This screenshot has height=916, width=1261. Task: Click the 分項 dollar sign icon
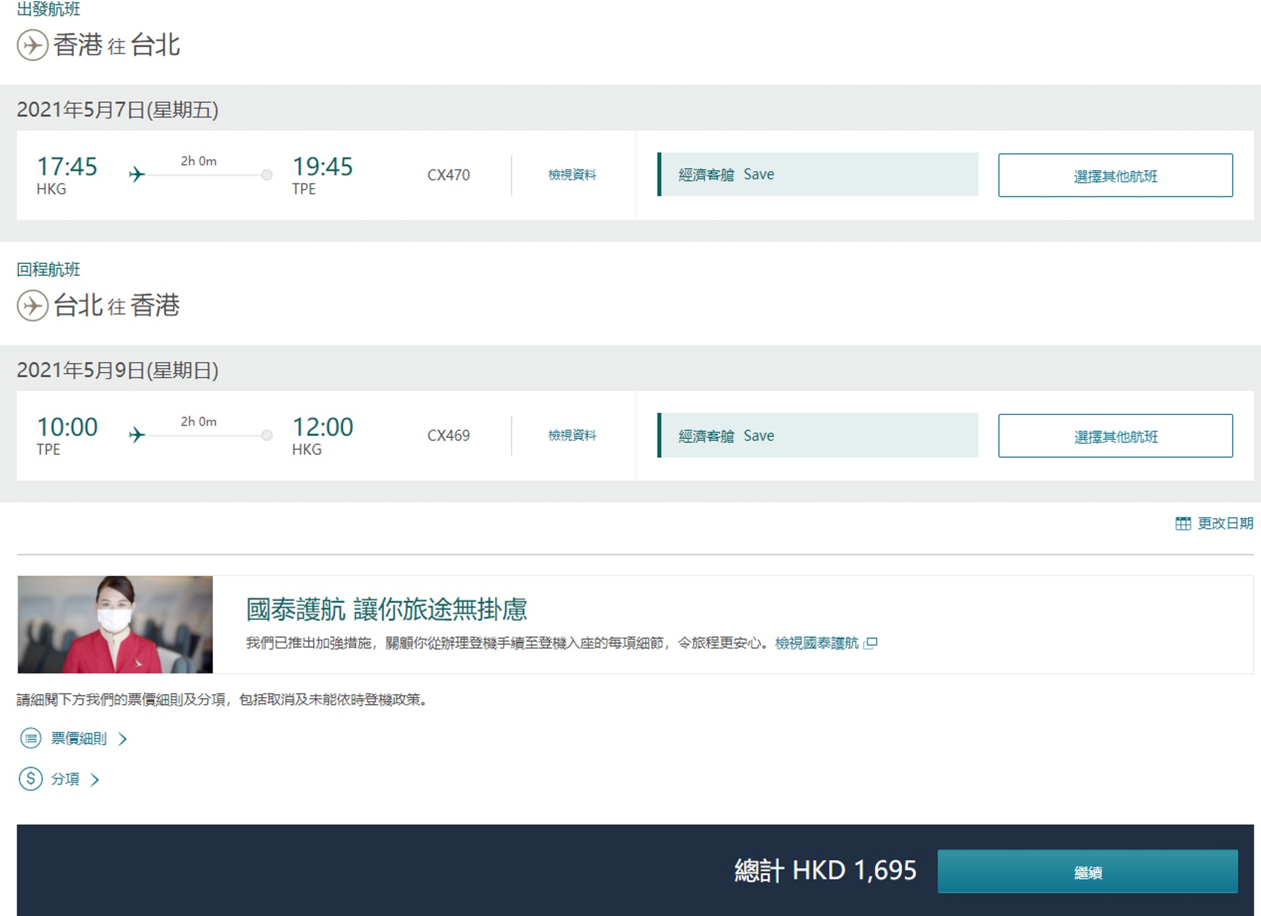click(x=31, y=779)
